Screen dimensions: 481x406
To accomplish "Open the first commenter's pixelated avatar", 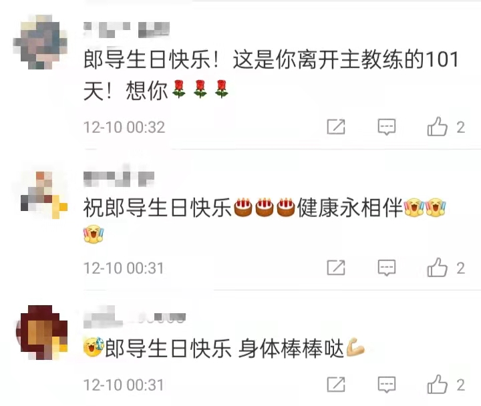I will 41,41.
